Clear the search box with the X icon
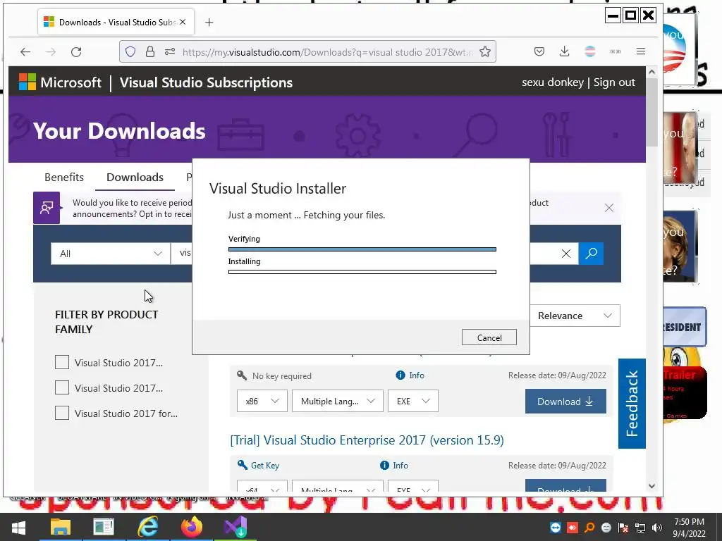722x541 pixels. (x=566, y=254)
